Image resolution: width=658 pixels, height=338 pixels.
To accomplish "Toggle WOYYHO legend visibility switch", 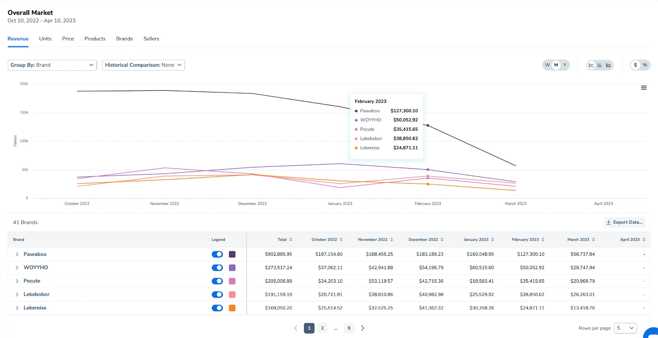I will tap(217, 268).
